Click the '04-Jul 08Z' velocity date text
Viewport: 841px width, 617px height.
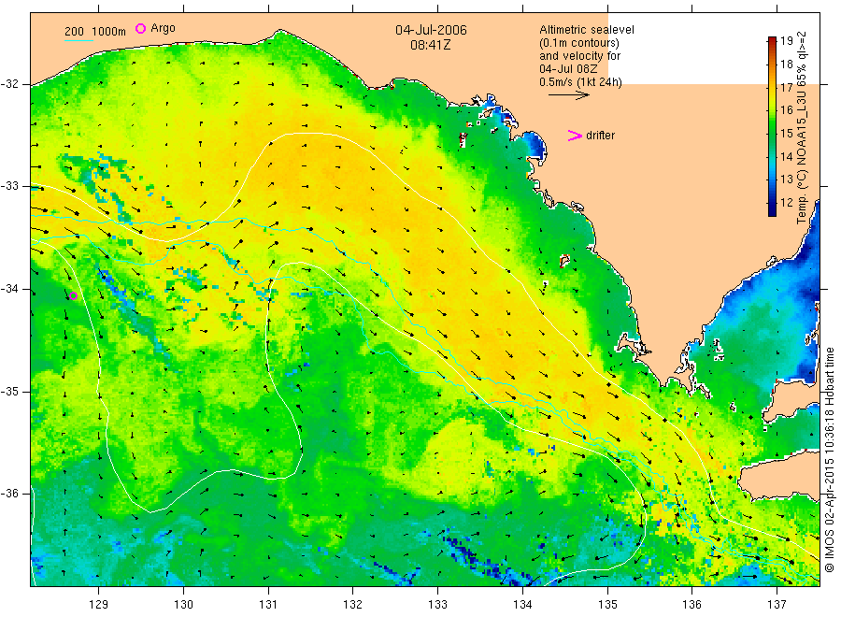(568, 69)
